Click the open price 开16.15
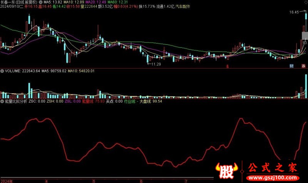The width and height of the screenshot is (308, 183). (x=31, y=7)
